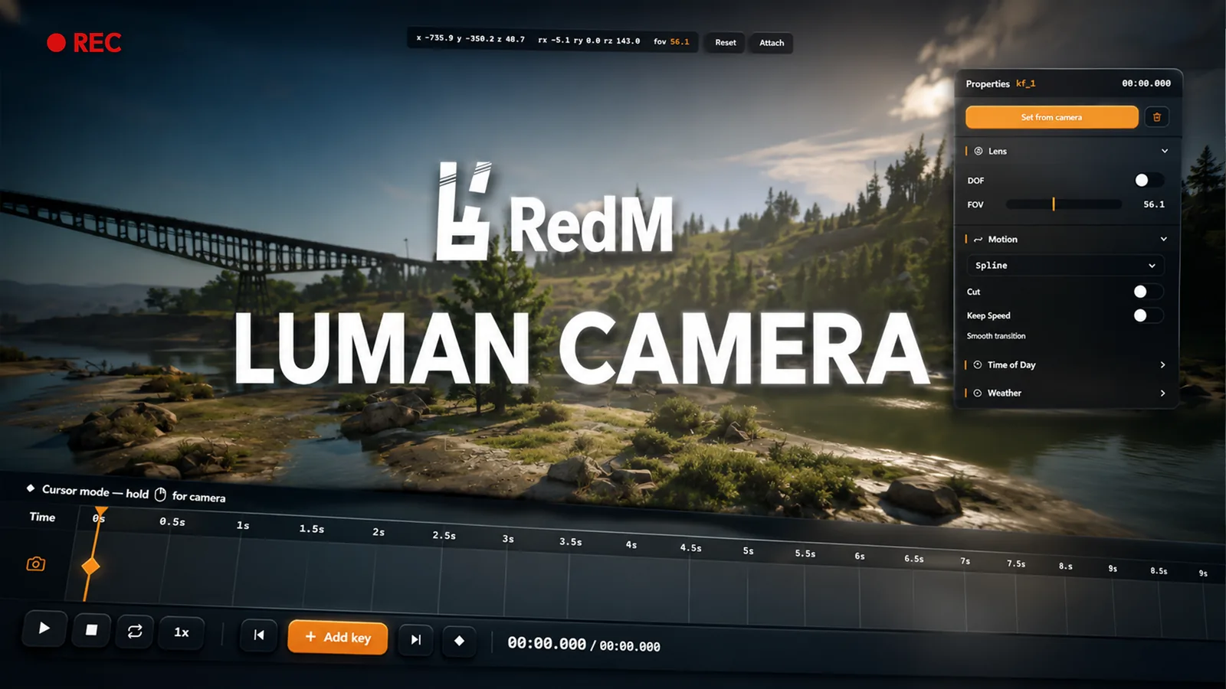Select the orange keyframe on the timeline
Image resolution: width=1226 pixels, height=689 pixels.
[90, 567]
